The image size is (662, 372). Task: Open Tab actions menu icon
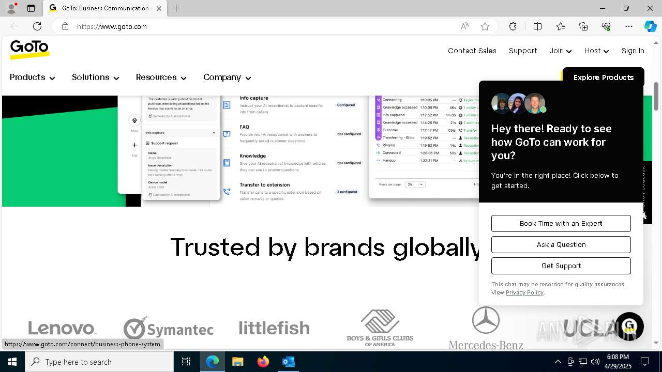point(31,8)
